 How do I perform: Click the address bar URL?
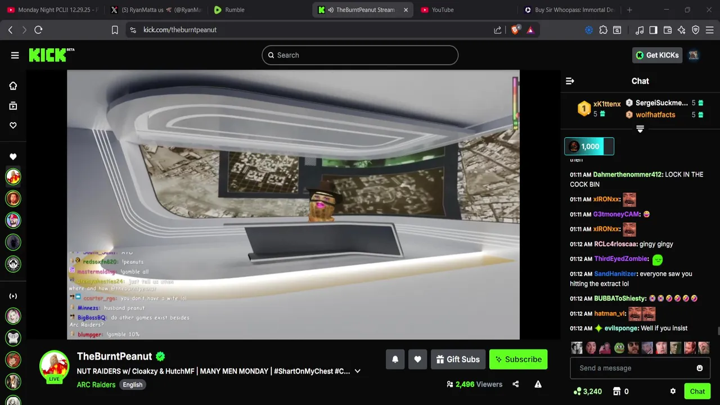click(x=180, y=30)
